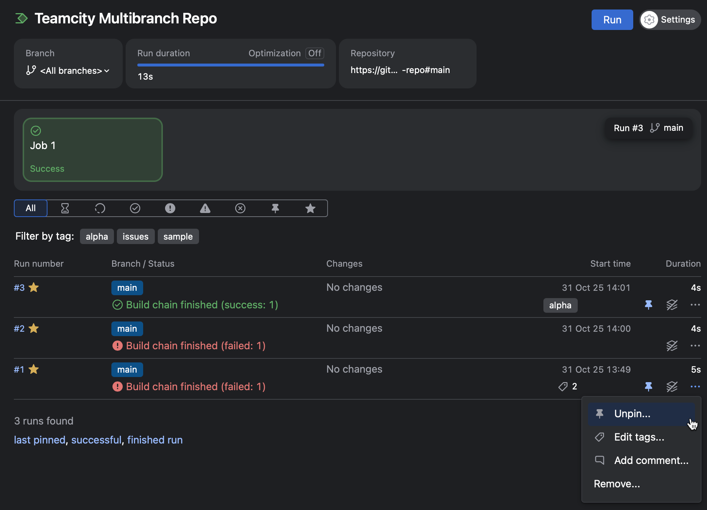Image resolution: width=707 pixels, height=510 pixels.
Task: Open the more-actions menu on run #2
Action: coord(695,346)
